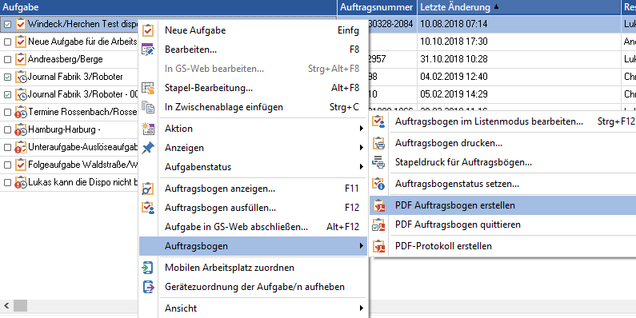The width and height of the screenshot is (636, 318).
Task: Click date cell 31.10.2018 10:28
Action: (x=518, y=59)
